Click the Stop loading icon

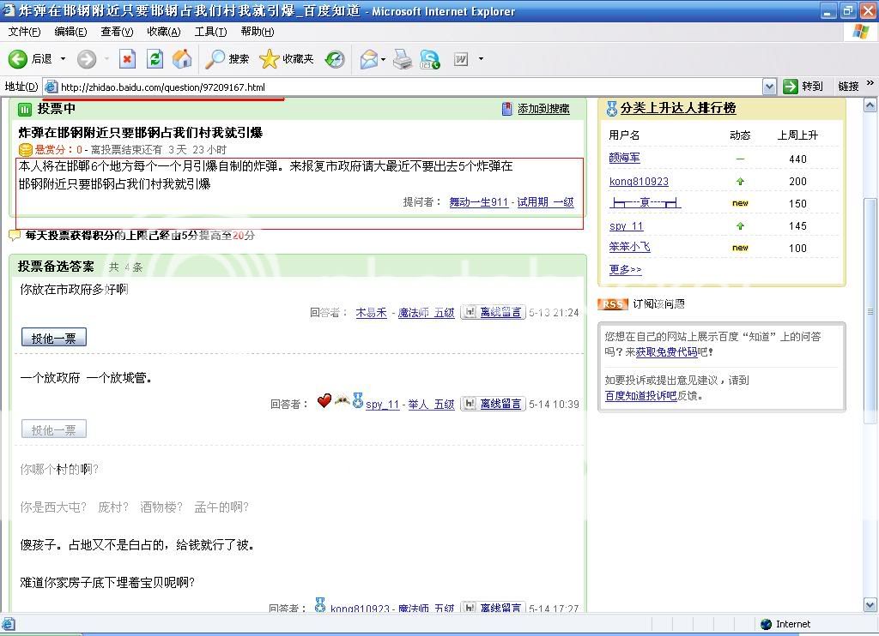pos(127,59)
